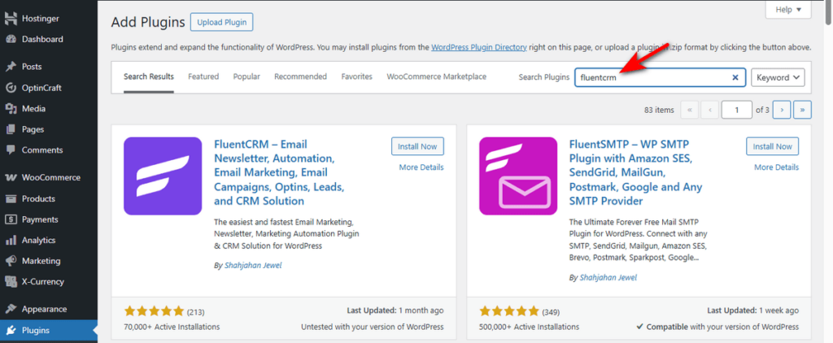Click the Payments dollar icon
This screenshot has height=343, width=833.
pyautogui.click(x=11, y=219)
